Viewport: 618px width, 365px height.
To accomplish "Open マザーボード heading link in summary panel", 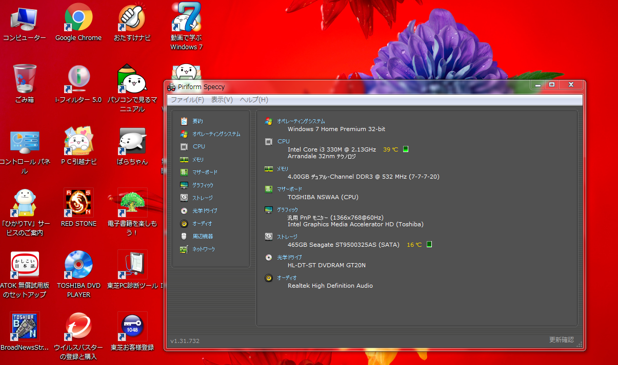I will click(x=289, y=189).
